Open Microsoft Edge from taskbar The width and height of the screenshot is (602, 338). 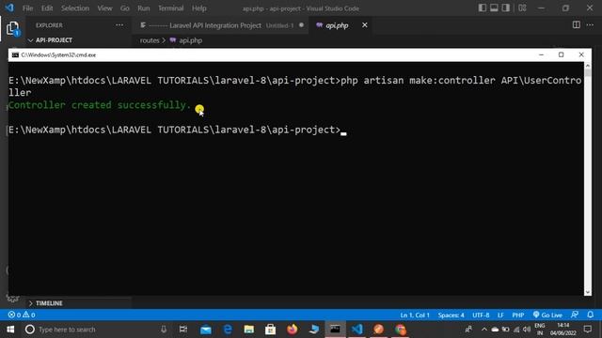tap(228, 330)
